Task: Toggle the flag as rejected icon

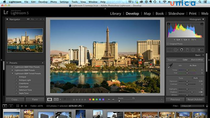Action: [x=69, y=99]
